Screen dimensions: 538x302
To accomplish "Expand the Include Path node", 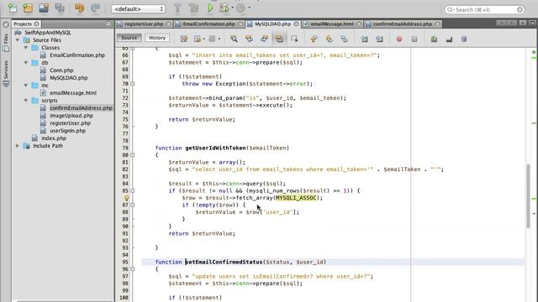I will 18,145.
